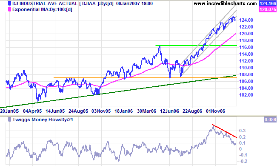Click the price peak near 116.00
This screenshot has height=168, width=277.
coord(159,46)
